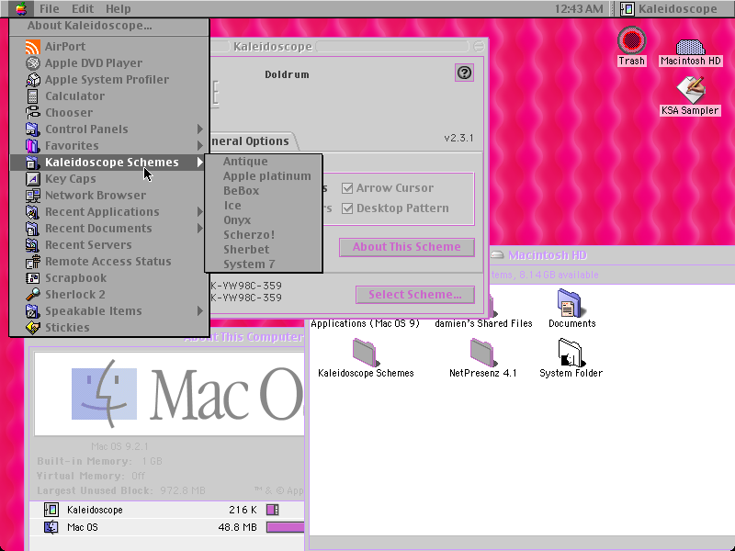Choose the System 7 scheme from submenu
The height and width of the screenshot is (551, 735).
pos(264,264)
